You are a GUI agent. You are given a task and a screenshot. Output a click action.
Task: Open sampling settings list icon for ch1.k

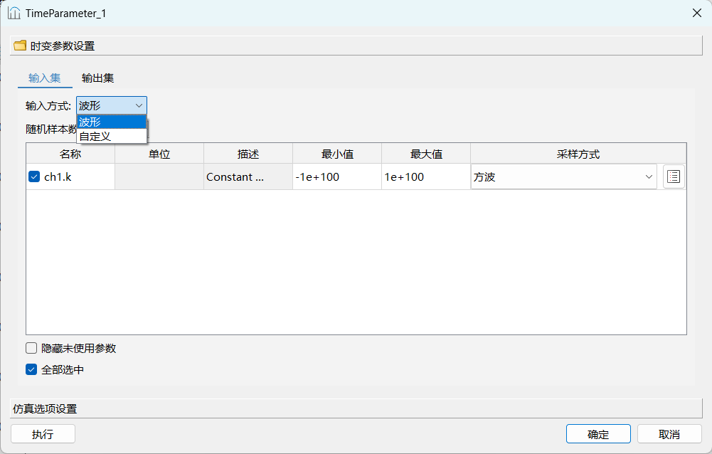click(674, 176)
